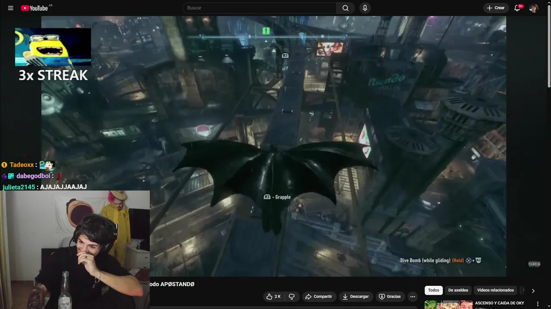Open the YouTube hamburger guide menu
Image resolution: width=551 pixels, height=309 pixels.
pos(11,8)
